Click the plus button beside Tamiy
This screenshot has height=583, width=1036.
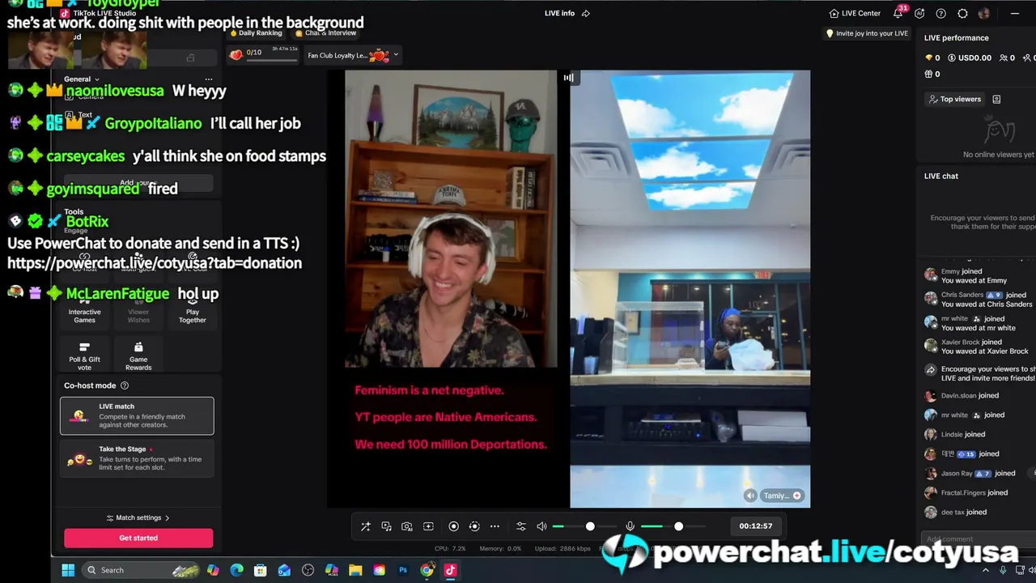point(797,496)
